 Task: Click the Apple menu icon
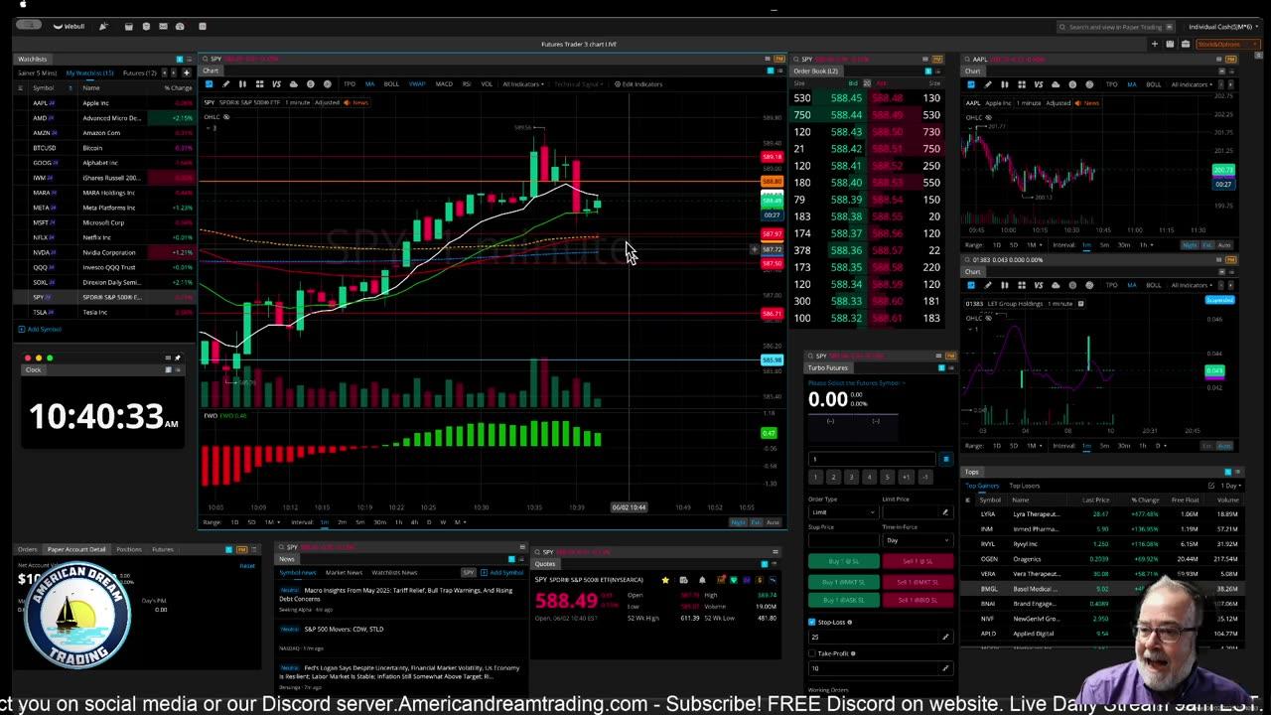(x=22, y=4)
